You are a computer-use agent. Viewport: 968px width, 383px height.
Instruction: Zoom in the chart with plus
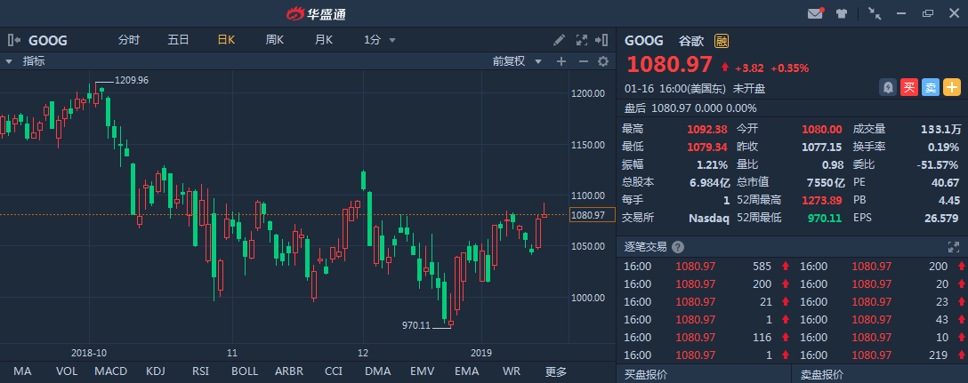(x=561, y=61)
